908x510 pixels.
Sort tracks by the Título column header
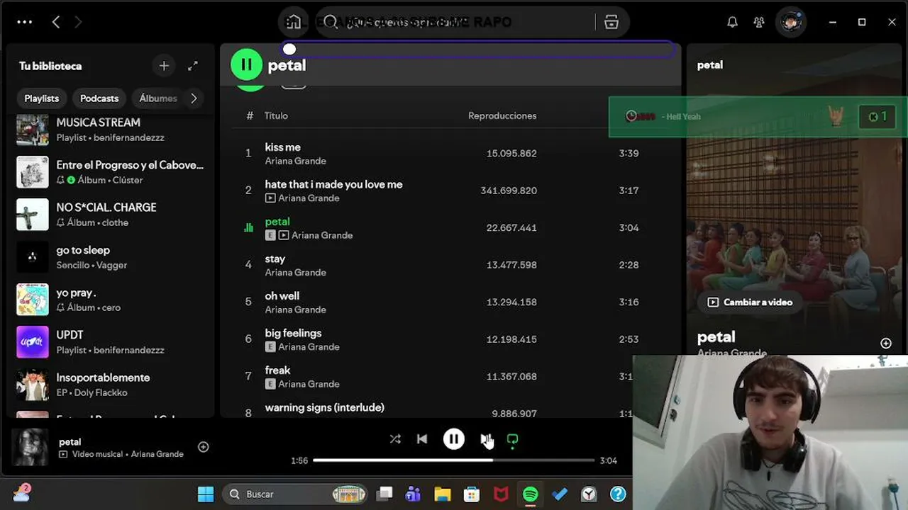[x=276, y=115]
